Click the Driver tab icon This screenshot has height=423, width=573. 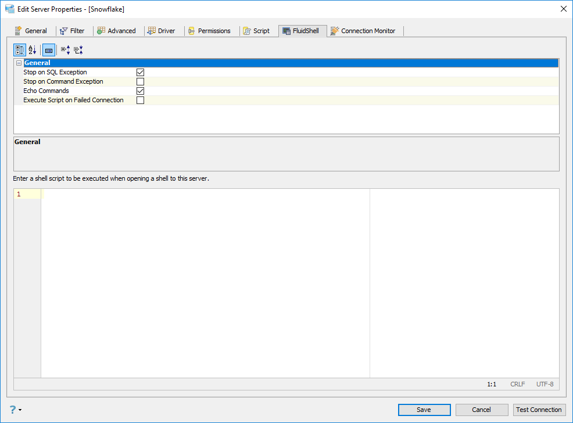[x=151, y=31]
